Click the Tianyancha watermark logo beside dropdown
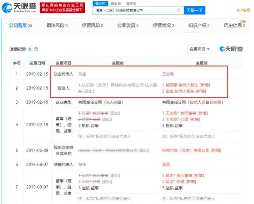The width and height of the screenshot is (254, 204). pyautogui.click(x=231, y=49)
